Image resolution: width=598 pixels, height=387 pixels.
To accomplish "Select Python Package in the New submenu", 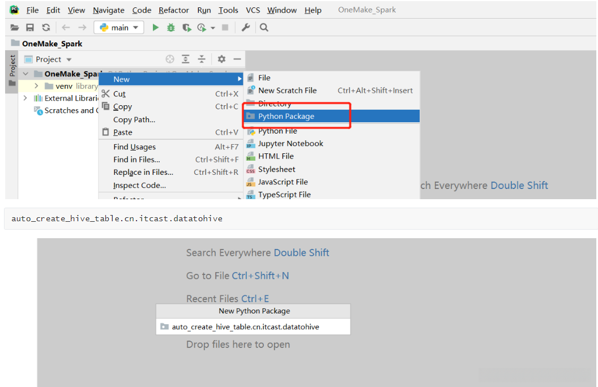I will (x=331, y=116).
